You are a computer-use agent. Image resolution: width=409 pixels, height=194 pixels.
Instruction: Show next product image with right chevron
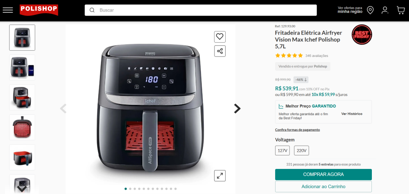(237, 108)
